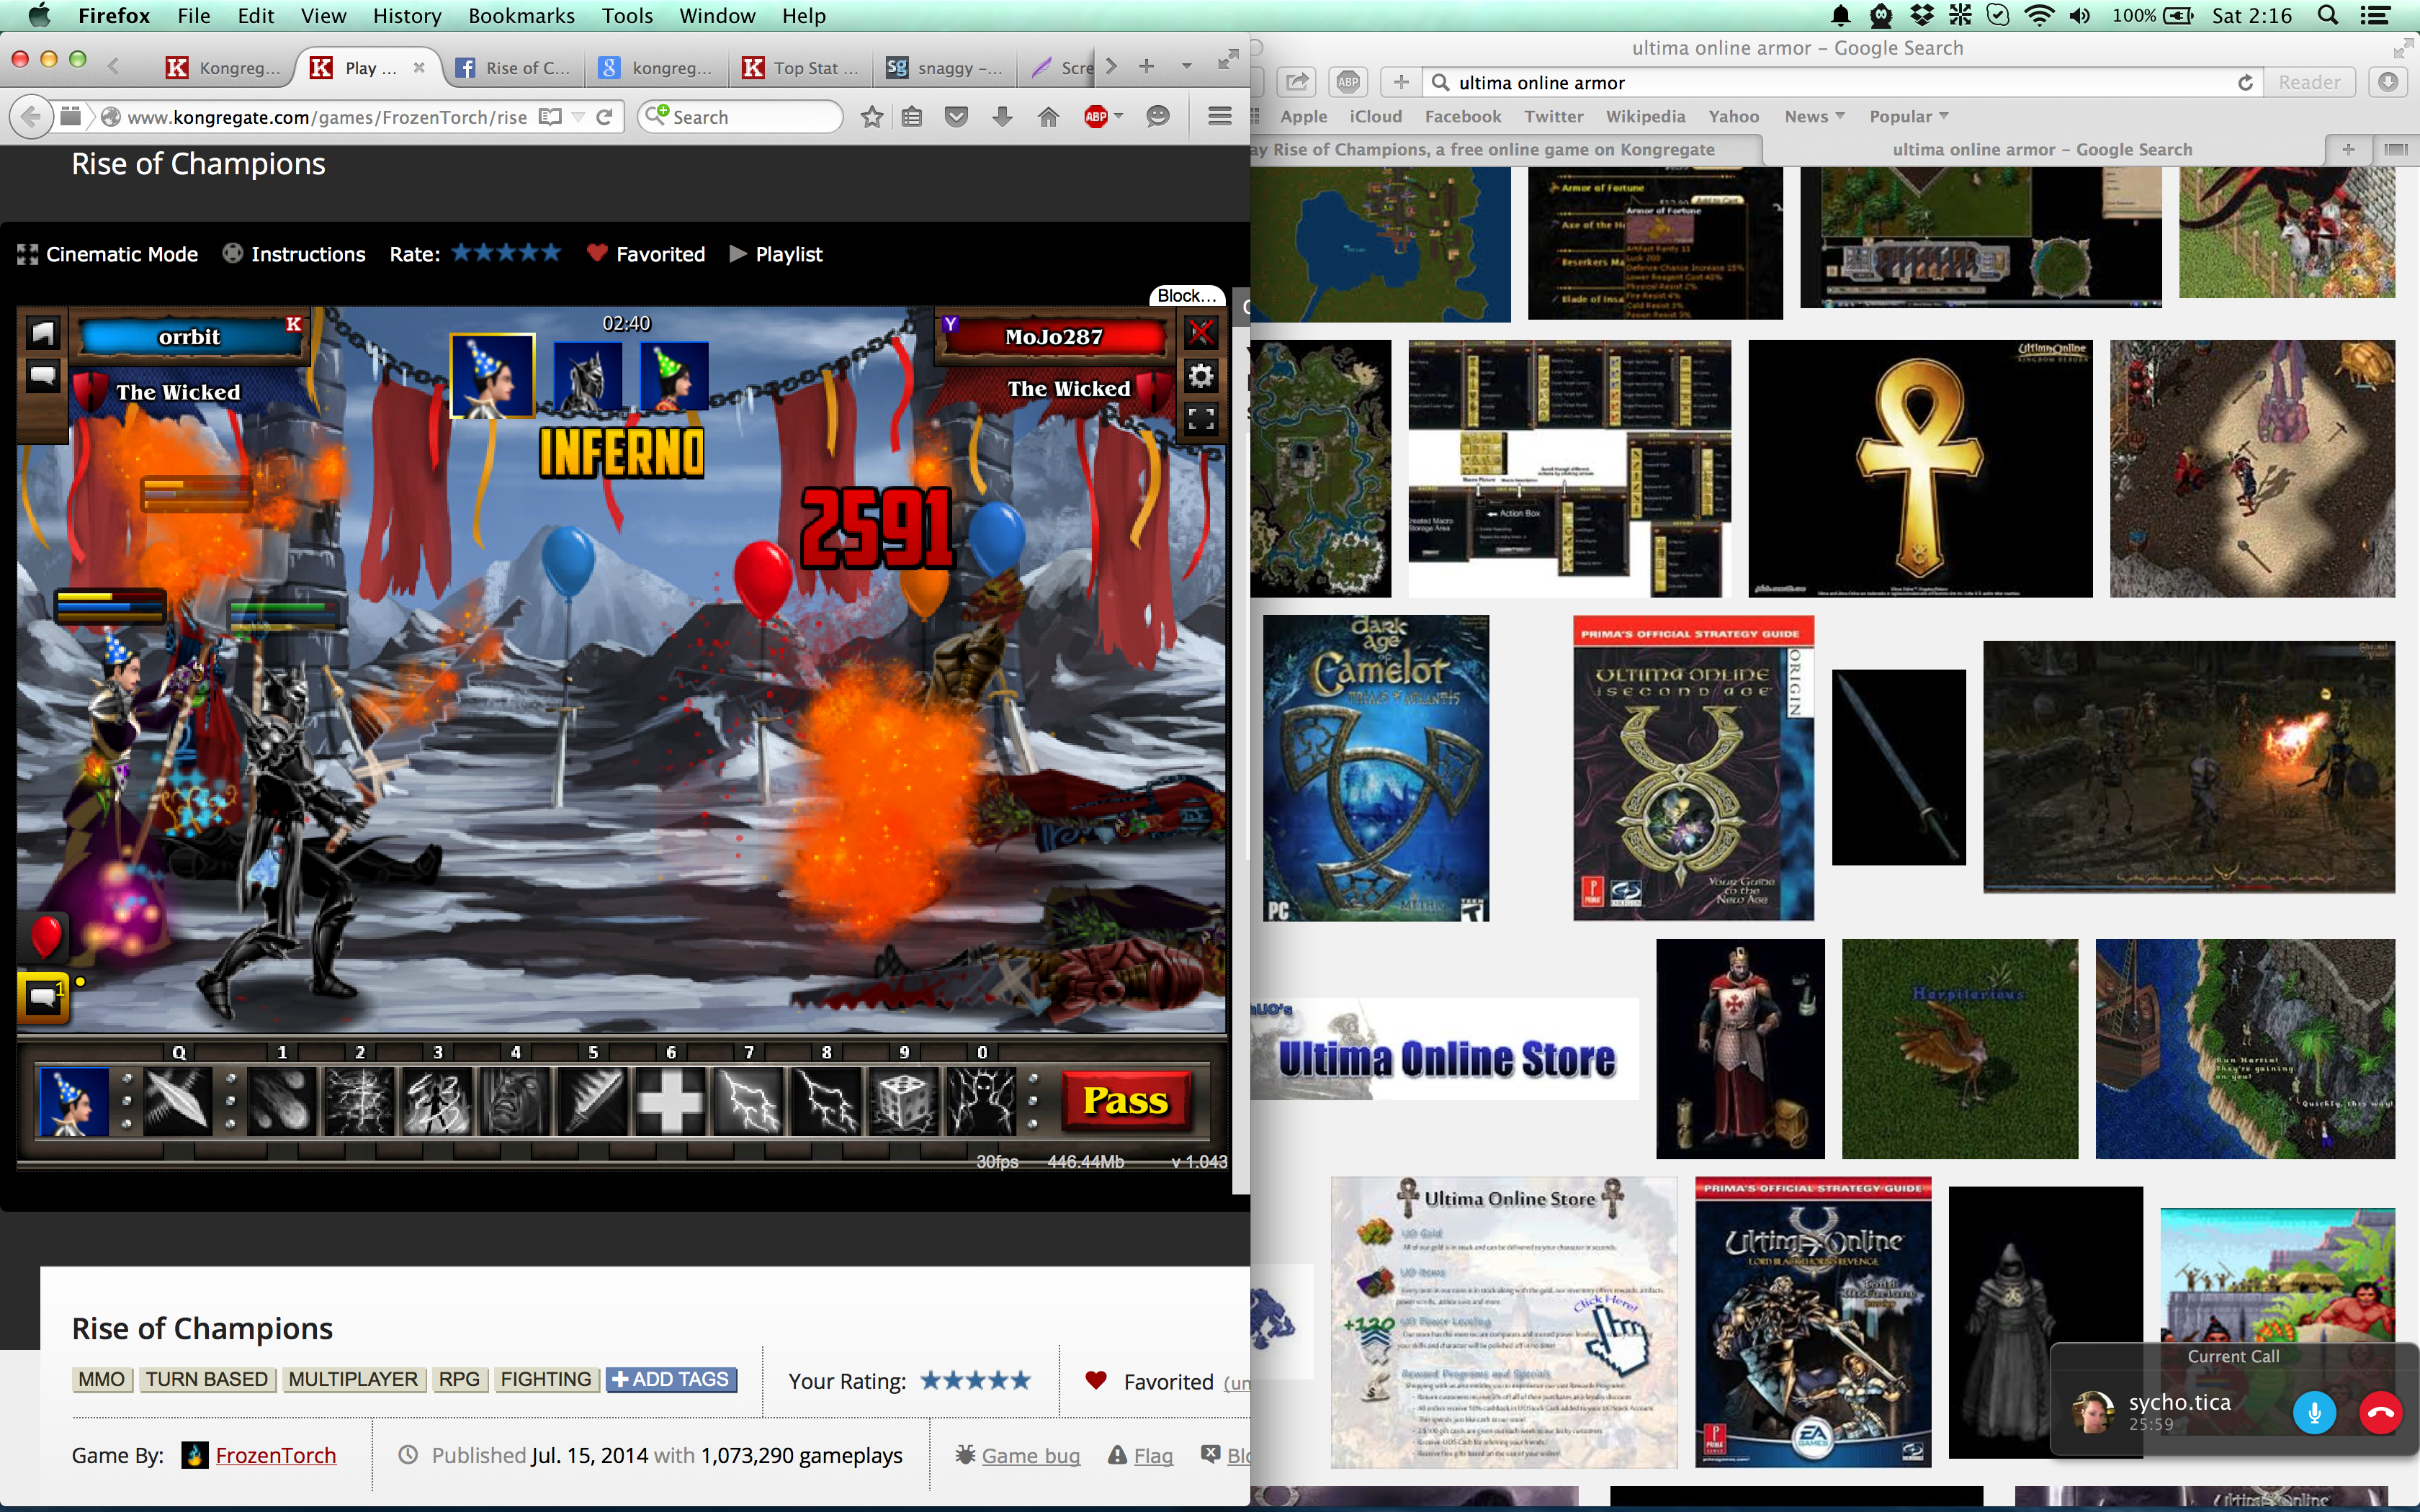
Task: Open Adblock Plus dropdown arrow in Firefox
Action: (1119, 116)
